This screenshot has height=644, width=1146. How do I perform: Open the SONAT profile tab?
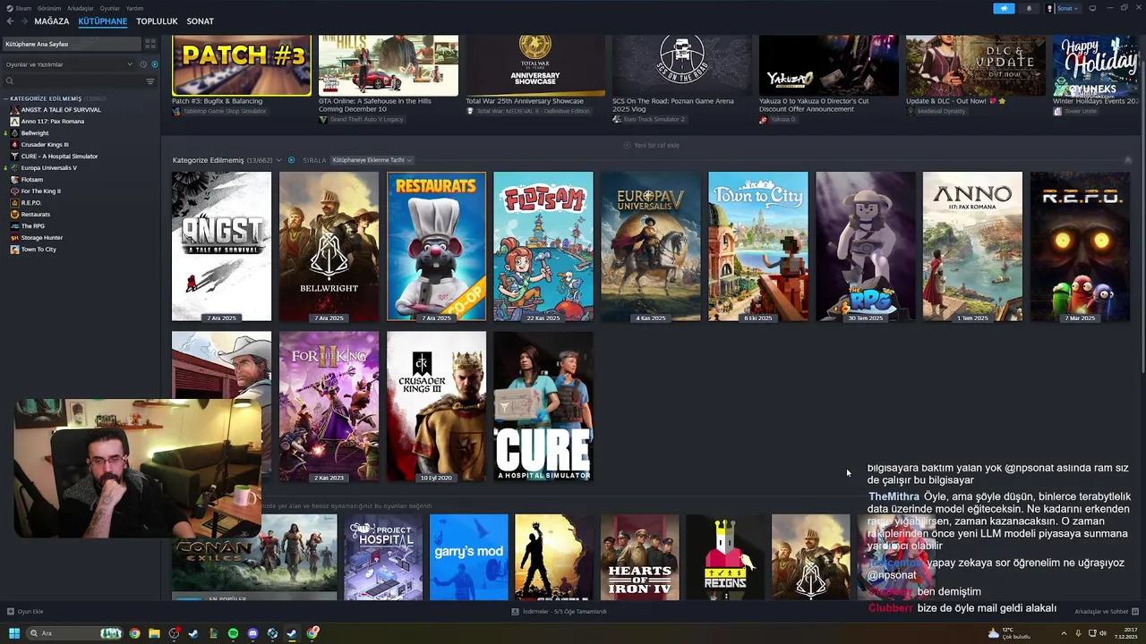tap(200, 21)
